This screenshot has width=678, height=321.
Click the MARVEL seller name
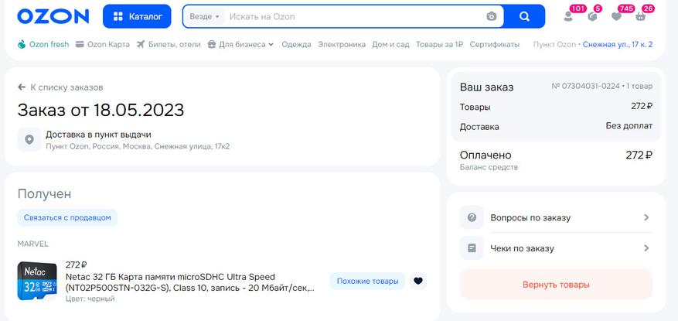(33, 244)
